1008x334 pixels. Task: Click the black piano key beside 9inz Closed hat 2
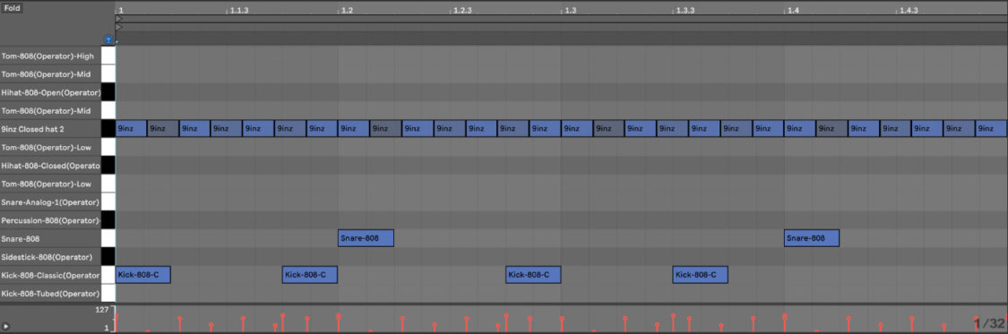pos(108,129)
